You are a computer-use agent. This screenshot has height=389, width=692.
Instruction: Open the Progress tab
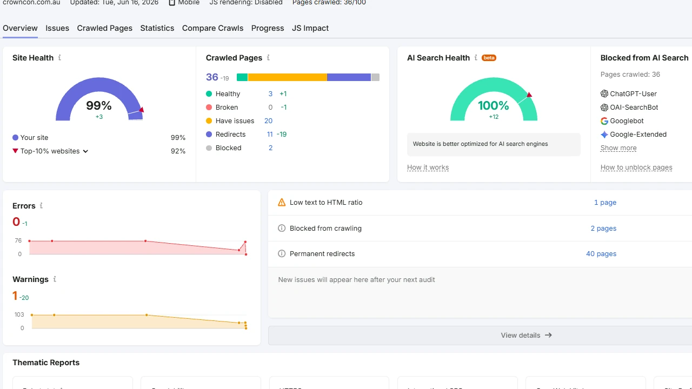click(268, 28)
